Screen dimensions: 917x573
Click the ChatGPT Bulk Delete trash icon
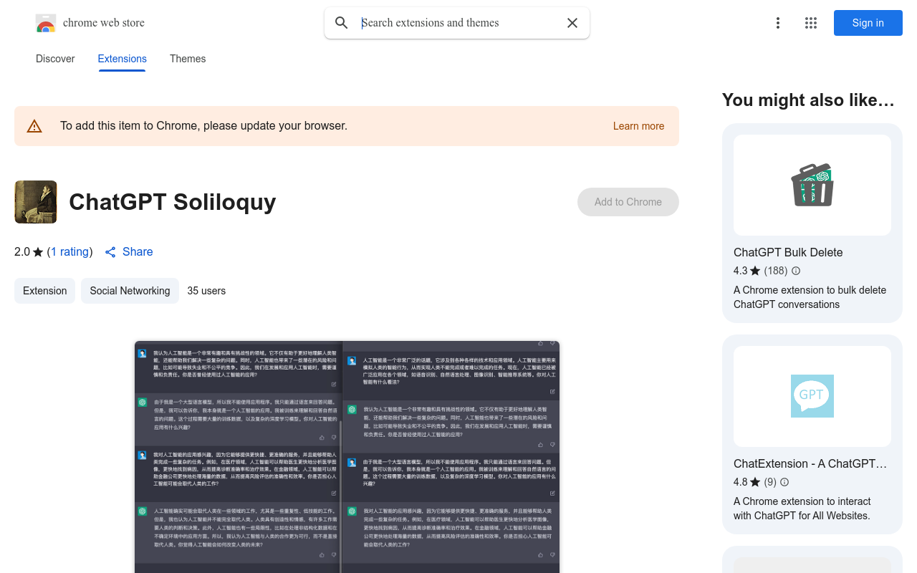[x=812, y=185]
